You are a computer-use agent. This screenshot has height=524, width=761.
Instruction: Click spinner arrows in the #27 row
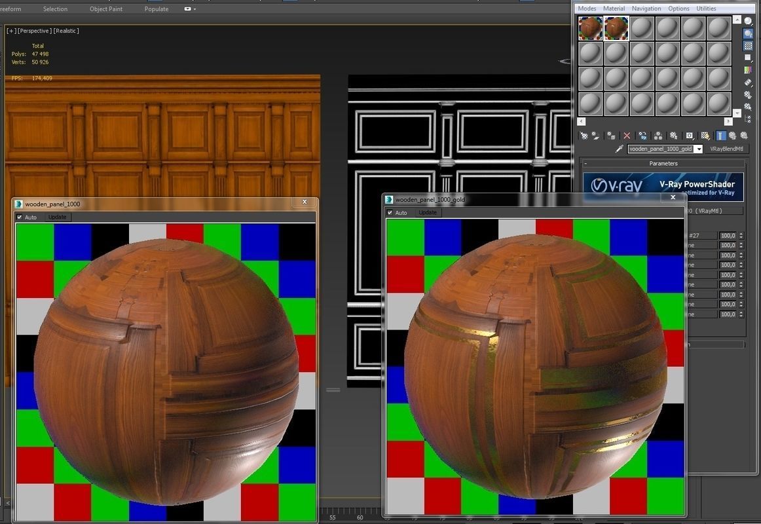tap(741, 235)
